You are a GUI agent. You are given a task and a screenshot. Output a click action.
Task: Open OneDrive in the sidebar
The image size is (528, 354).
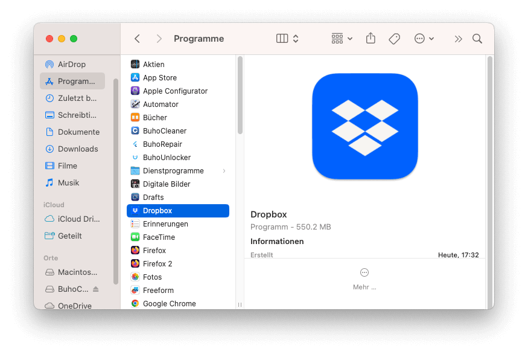pyautogui.click(x=72, y=306)
